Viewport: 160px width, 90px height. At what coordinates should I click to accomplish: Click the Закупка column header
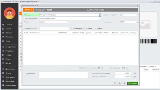coord(107,33)
